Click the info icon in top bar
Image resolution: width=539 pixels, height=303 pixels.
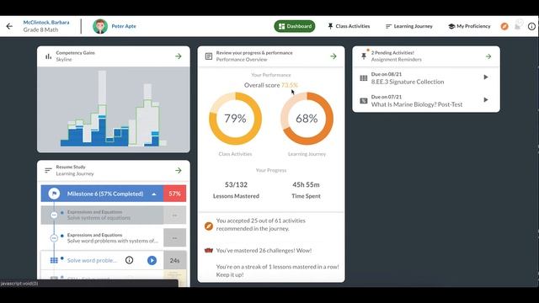[531, 26]
